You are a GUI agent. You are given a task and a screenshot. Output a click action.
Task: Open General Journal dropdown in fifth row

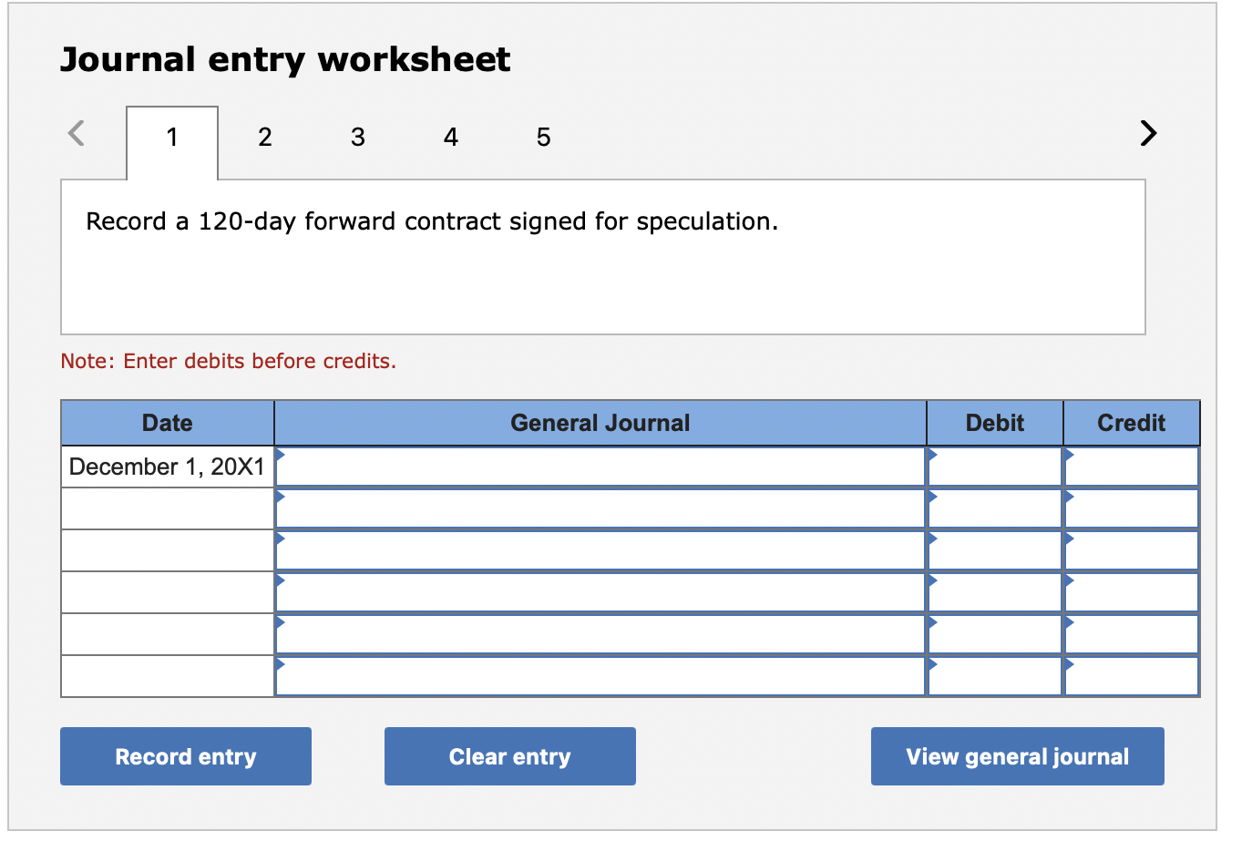(600, 634)
